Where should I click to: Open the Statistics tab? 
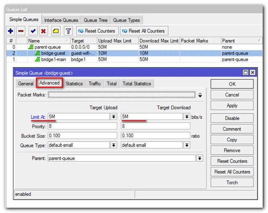(x=74, y=84)
